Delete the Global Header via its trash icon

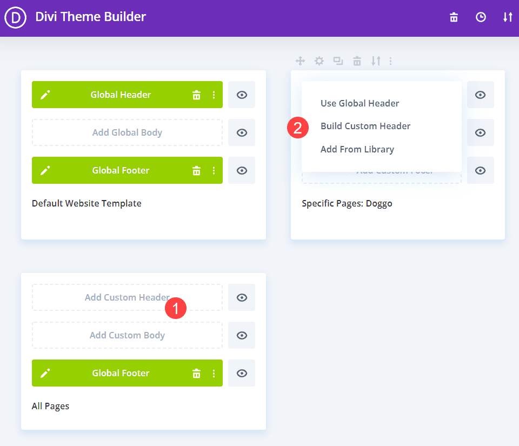tap(196, 95)
